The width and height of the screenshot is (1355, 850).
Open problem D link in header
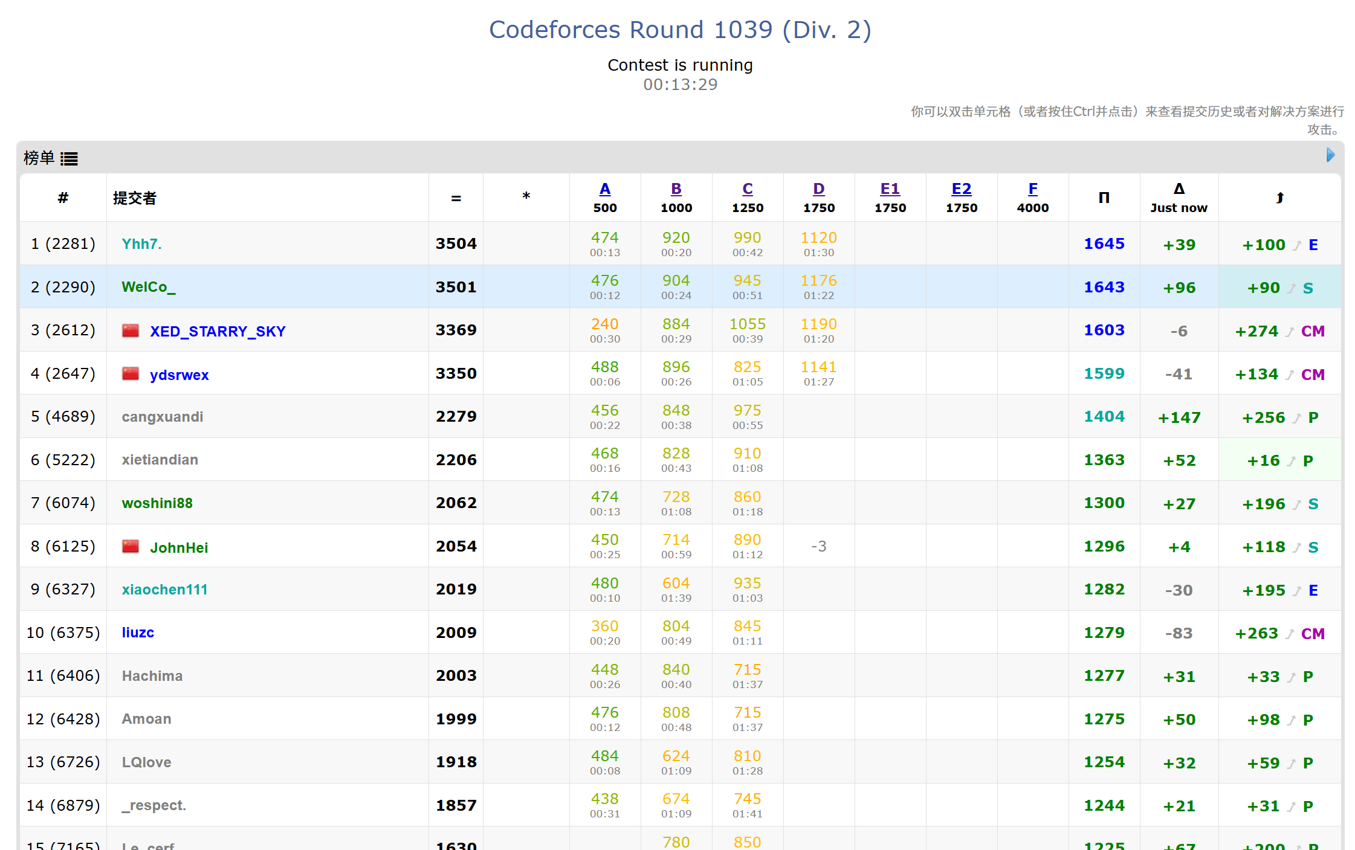818,189
